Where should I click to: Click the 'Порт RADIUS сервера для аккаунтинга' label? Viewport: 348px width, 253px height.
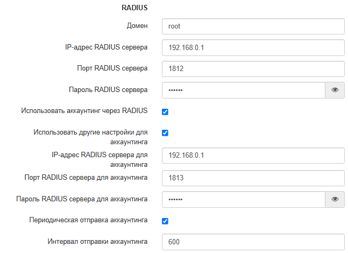[x=86, y=178]
